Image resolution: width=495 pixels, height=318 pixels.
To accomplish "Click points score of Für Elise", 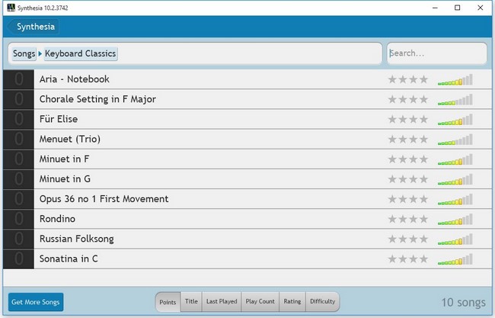I will (x=18, y=119).
